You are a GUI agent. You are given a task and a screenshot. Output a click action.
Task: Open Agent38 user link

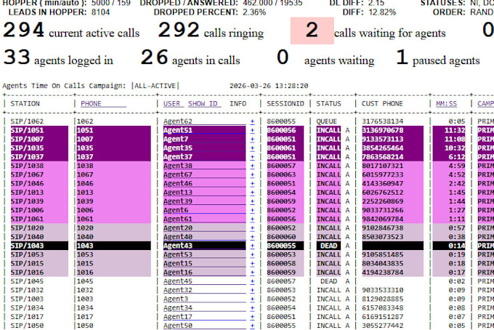click(x=204, y=166)
